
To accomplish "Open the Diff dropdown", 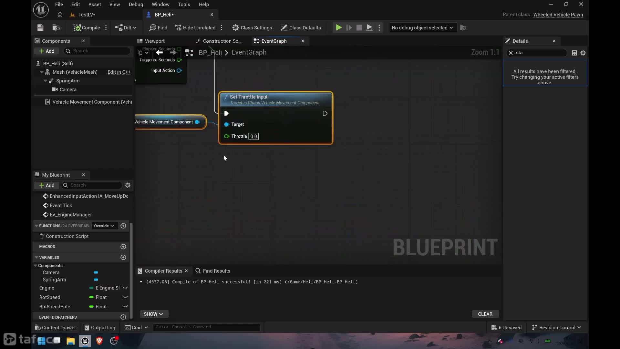I will (x=126, y=28).
